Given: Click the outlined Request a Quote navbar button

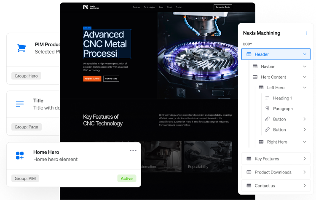Looking at the screenshot, I should [223, 7].
